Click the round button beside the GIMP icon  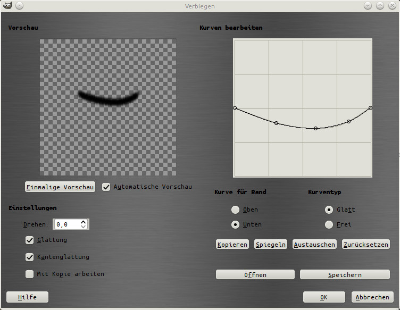coord(19,6)
